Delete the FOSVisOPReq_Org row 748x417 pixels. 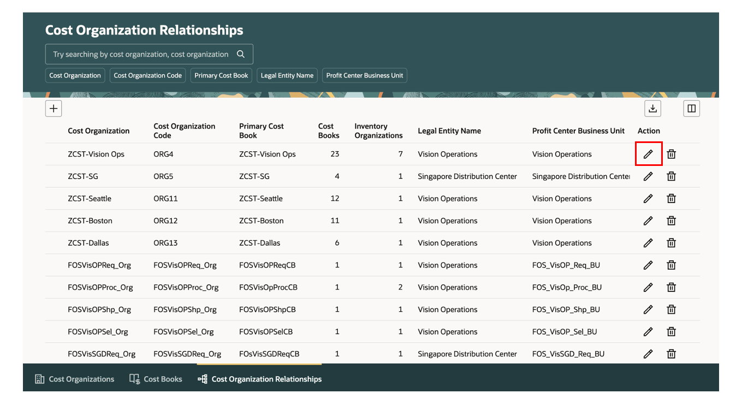click(672, 265)
